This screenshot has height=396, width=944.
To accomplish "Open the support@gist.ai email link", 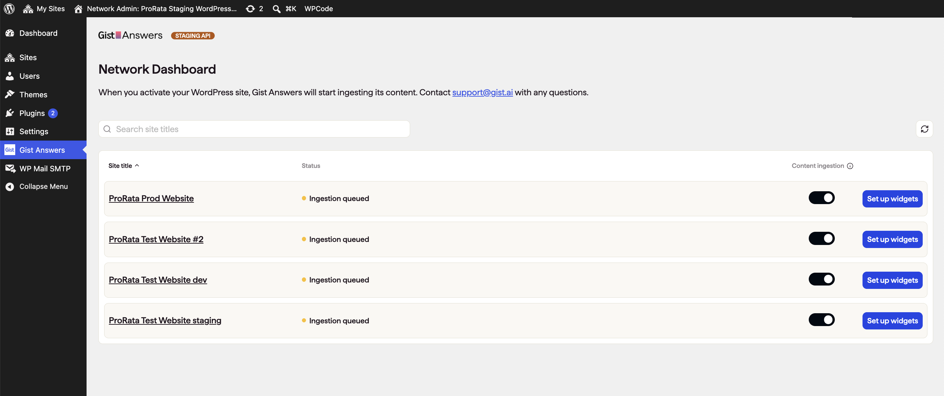I will pos(482,92).
